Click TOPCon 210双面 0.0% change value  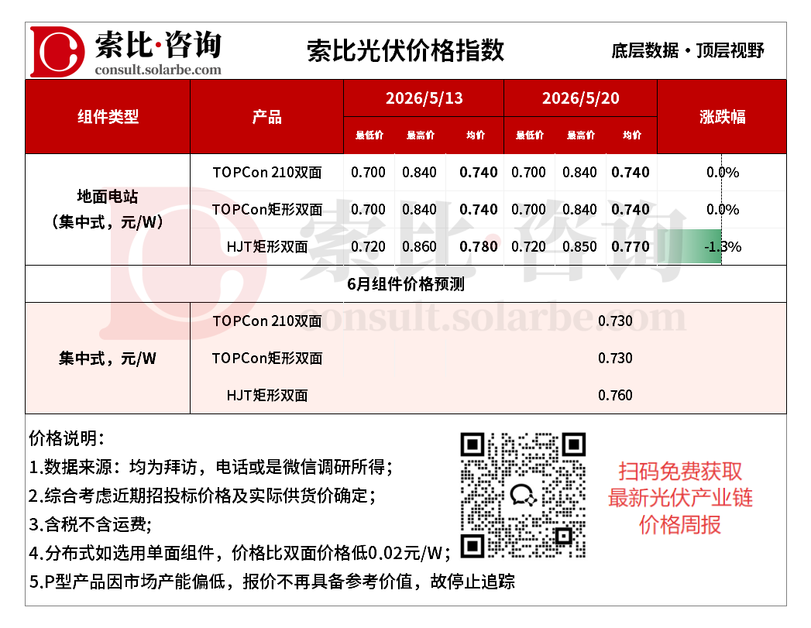click(x=723, y=173)
